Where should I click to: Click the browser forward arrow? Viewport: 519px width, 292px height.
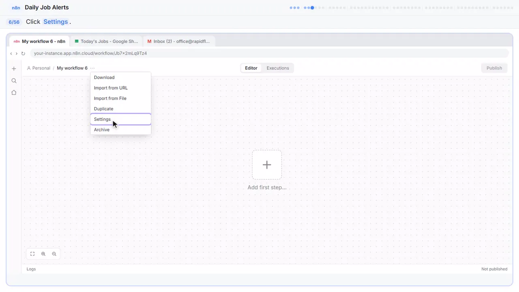(17, 54)
